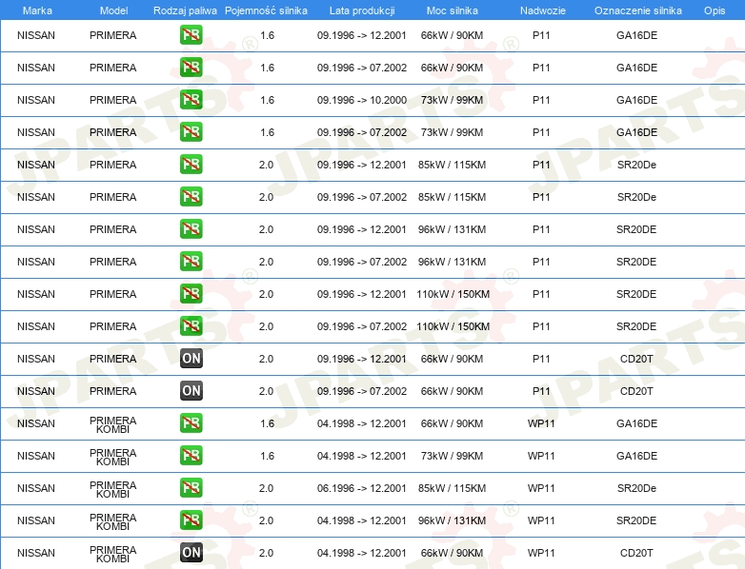Click petrol icon in Primera Kombi 73kW row
Image resolution: width=745 pixels, height=569 pixels.
(x=191, y=455)
